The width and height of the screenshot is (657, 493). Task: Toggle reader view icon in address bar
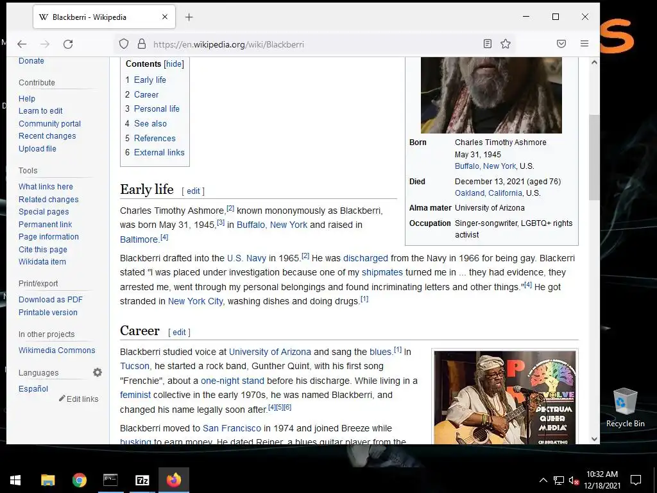pyautogui.click(x=488, y=44)
